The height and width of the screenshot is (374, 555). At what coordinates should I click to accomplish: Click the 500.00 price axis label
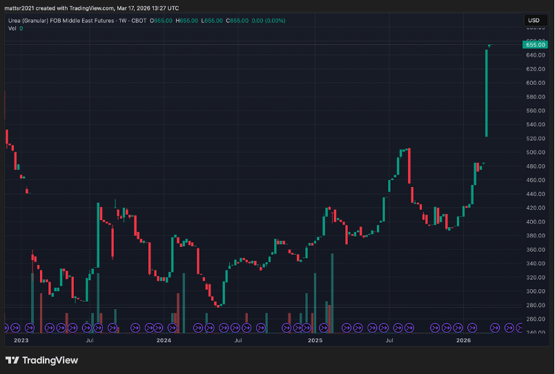(536, 152)
